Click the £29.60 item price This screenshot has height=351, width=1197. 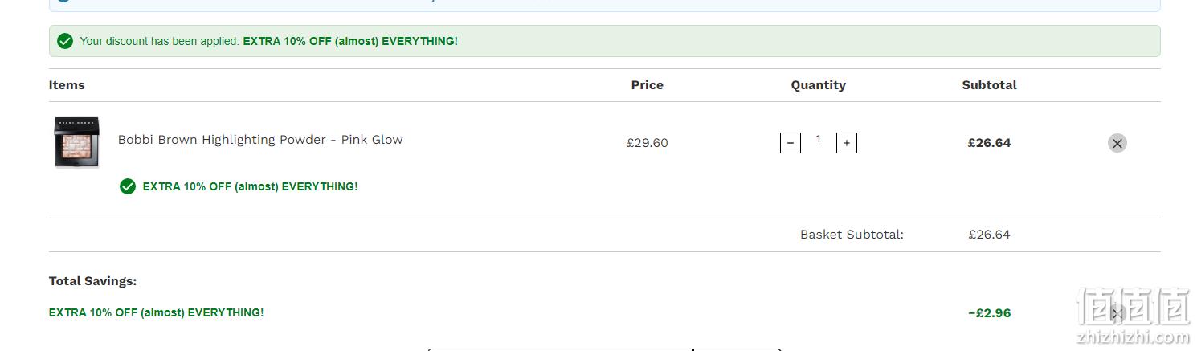[x=647, y=143]
